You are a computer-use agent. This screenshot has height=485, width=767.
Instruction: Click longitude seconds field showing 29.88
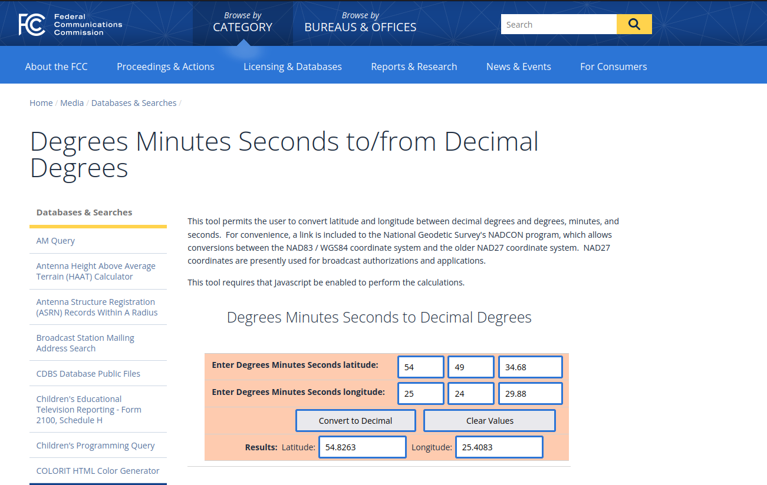point(531,394)
